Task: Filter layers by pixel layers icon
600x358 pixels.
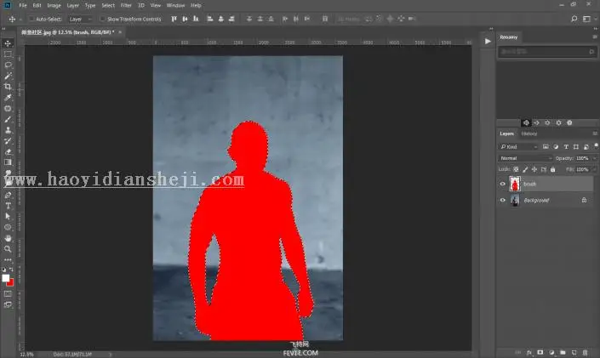Action: pos(546,146)
